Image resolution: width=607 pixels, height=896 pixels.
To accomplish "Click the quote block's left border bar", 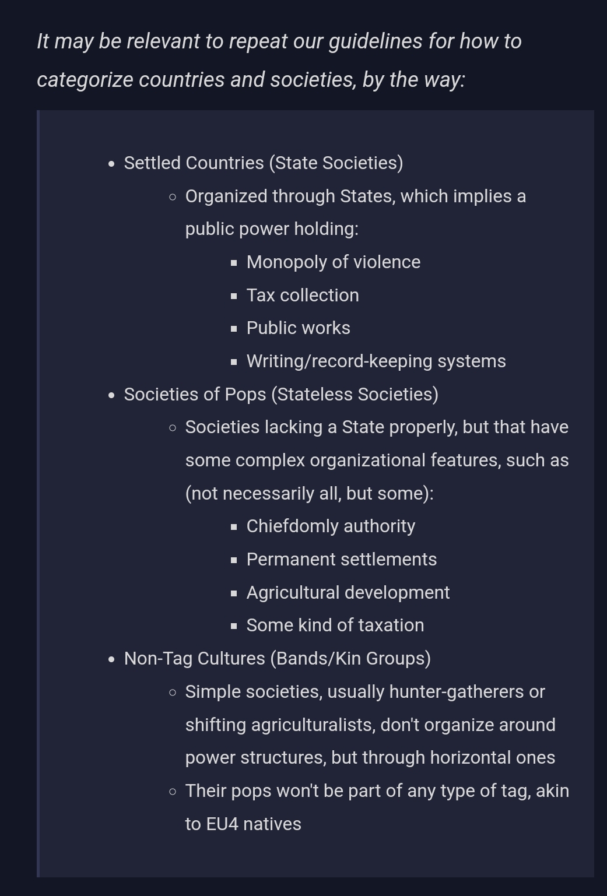I will (38, 493).
